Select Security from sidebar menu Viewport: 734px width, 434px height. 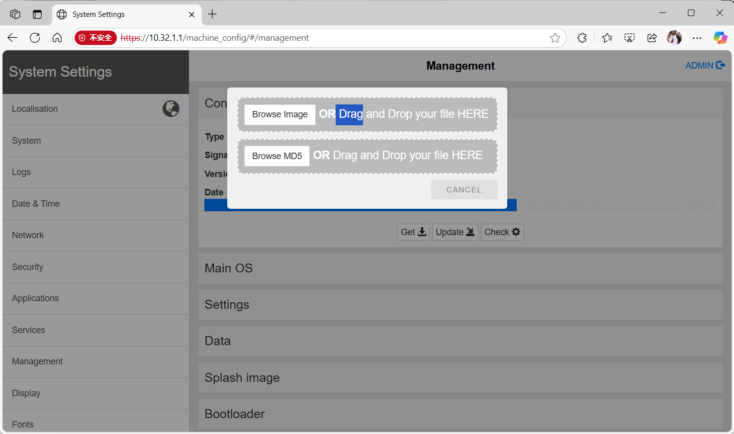28,267
